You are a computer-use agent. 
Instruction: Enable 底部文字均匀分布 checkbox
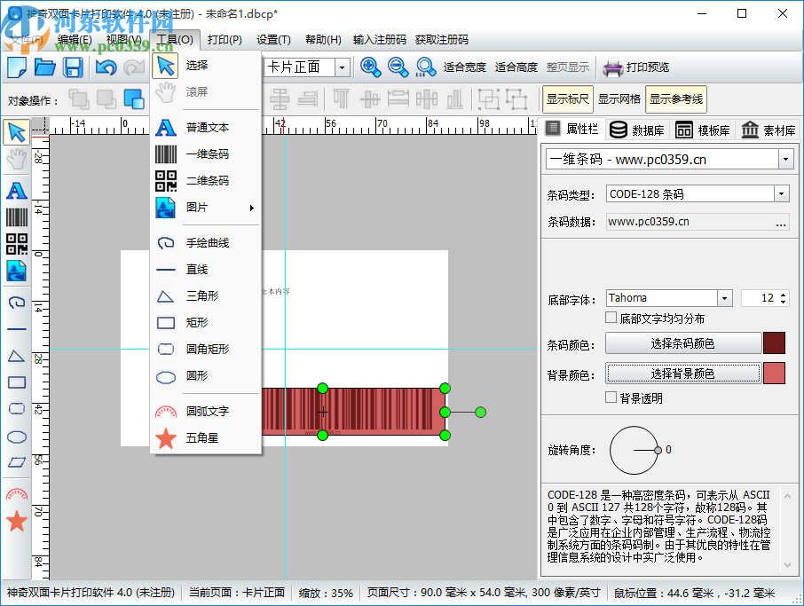[x=611, y=318]
